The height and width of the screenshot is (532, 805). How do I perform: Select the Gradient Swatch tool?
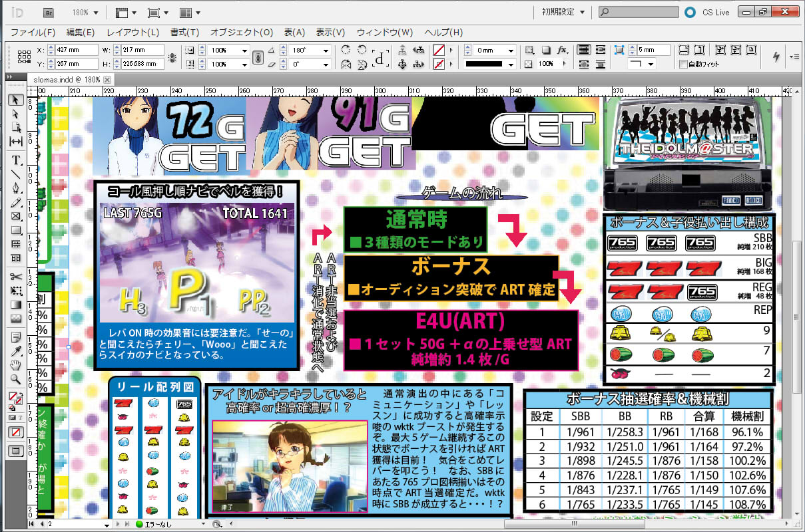tap(16, 305)
